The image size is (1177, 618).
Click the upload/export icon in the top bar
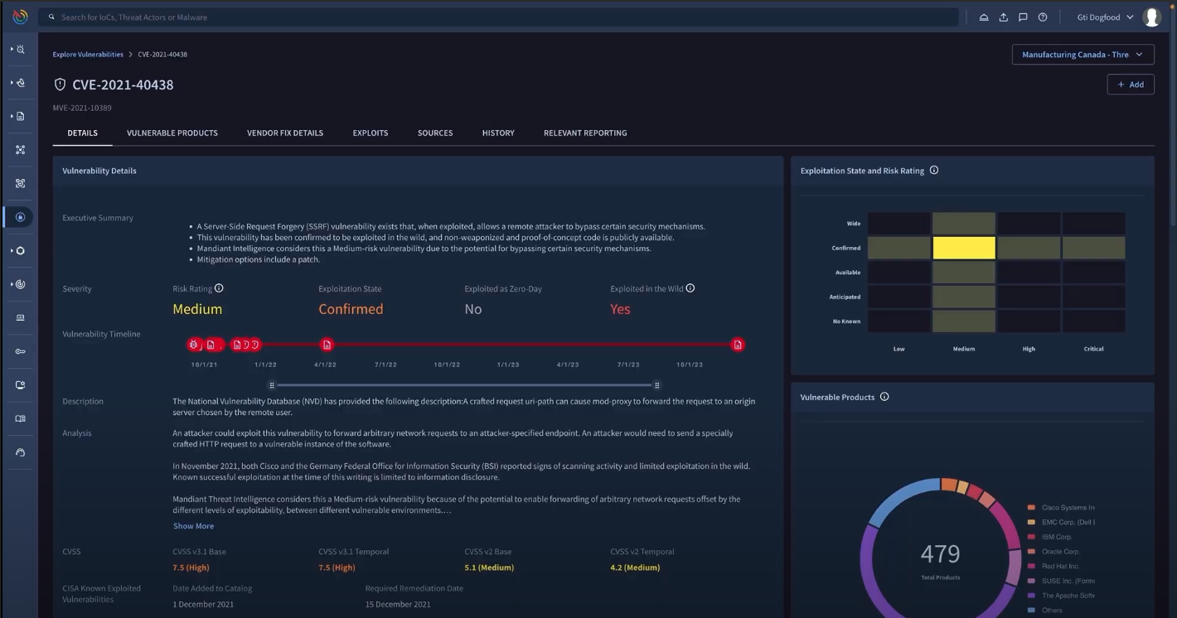coord(1002,17)
